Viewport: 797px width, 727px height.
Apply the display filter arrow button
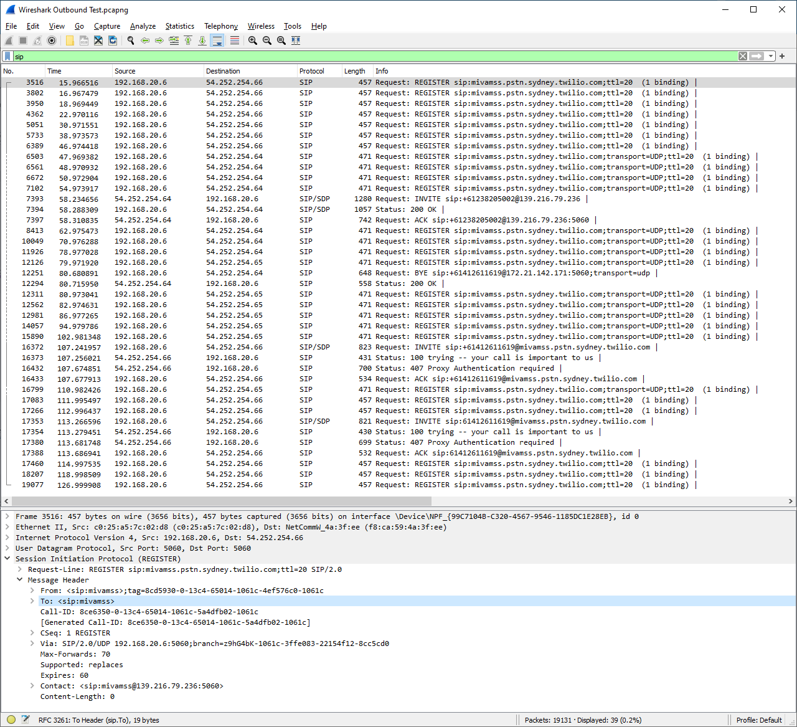click(x=757, y=56)
